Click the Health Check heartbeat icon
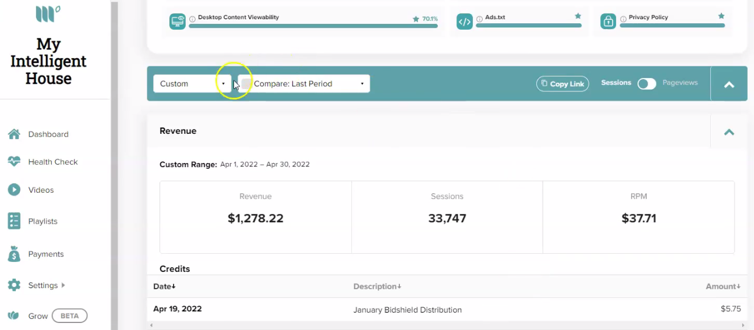The width and height of the screenshot is (754, 330). 14,162
